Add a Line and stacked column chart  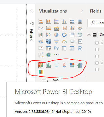click(x=64, y=28)
